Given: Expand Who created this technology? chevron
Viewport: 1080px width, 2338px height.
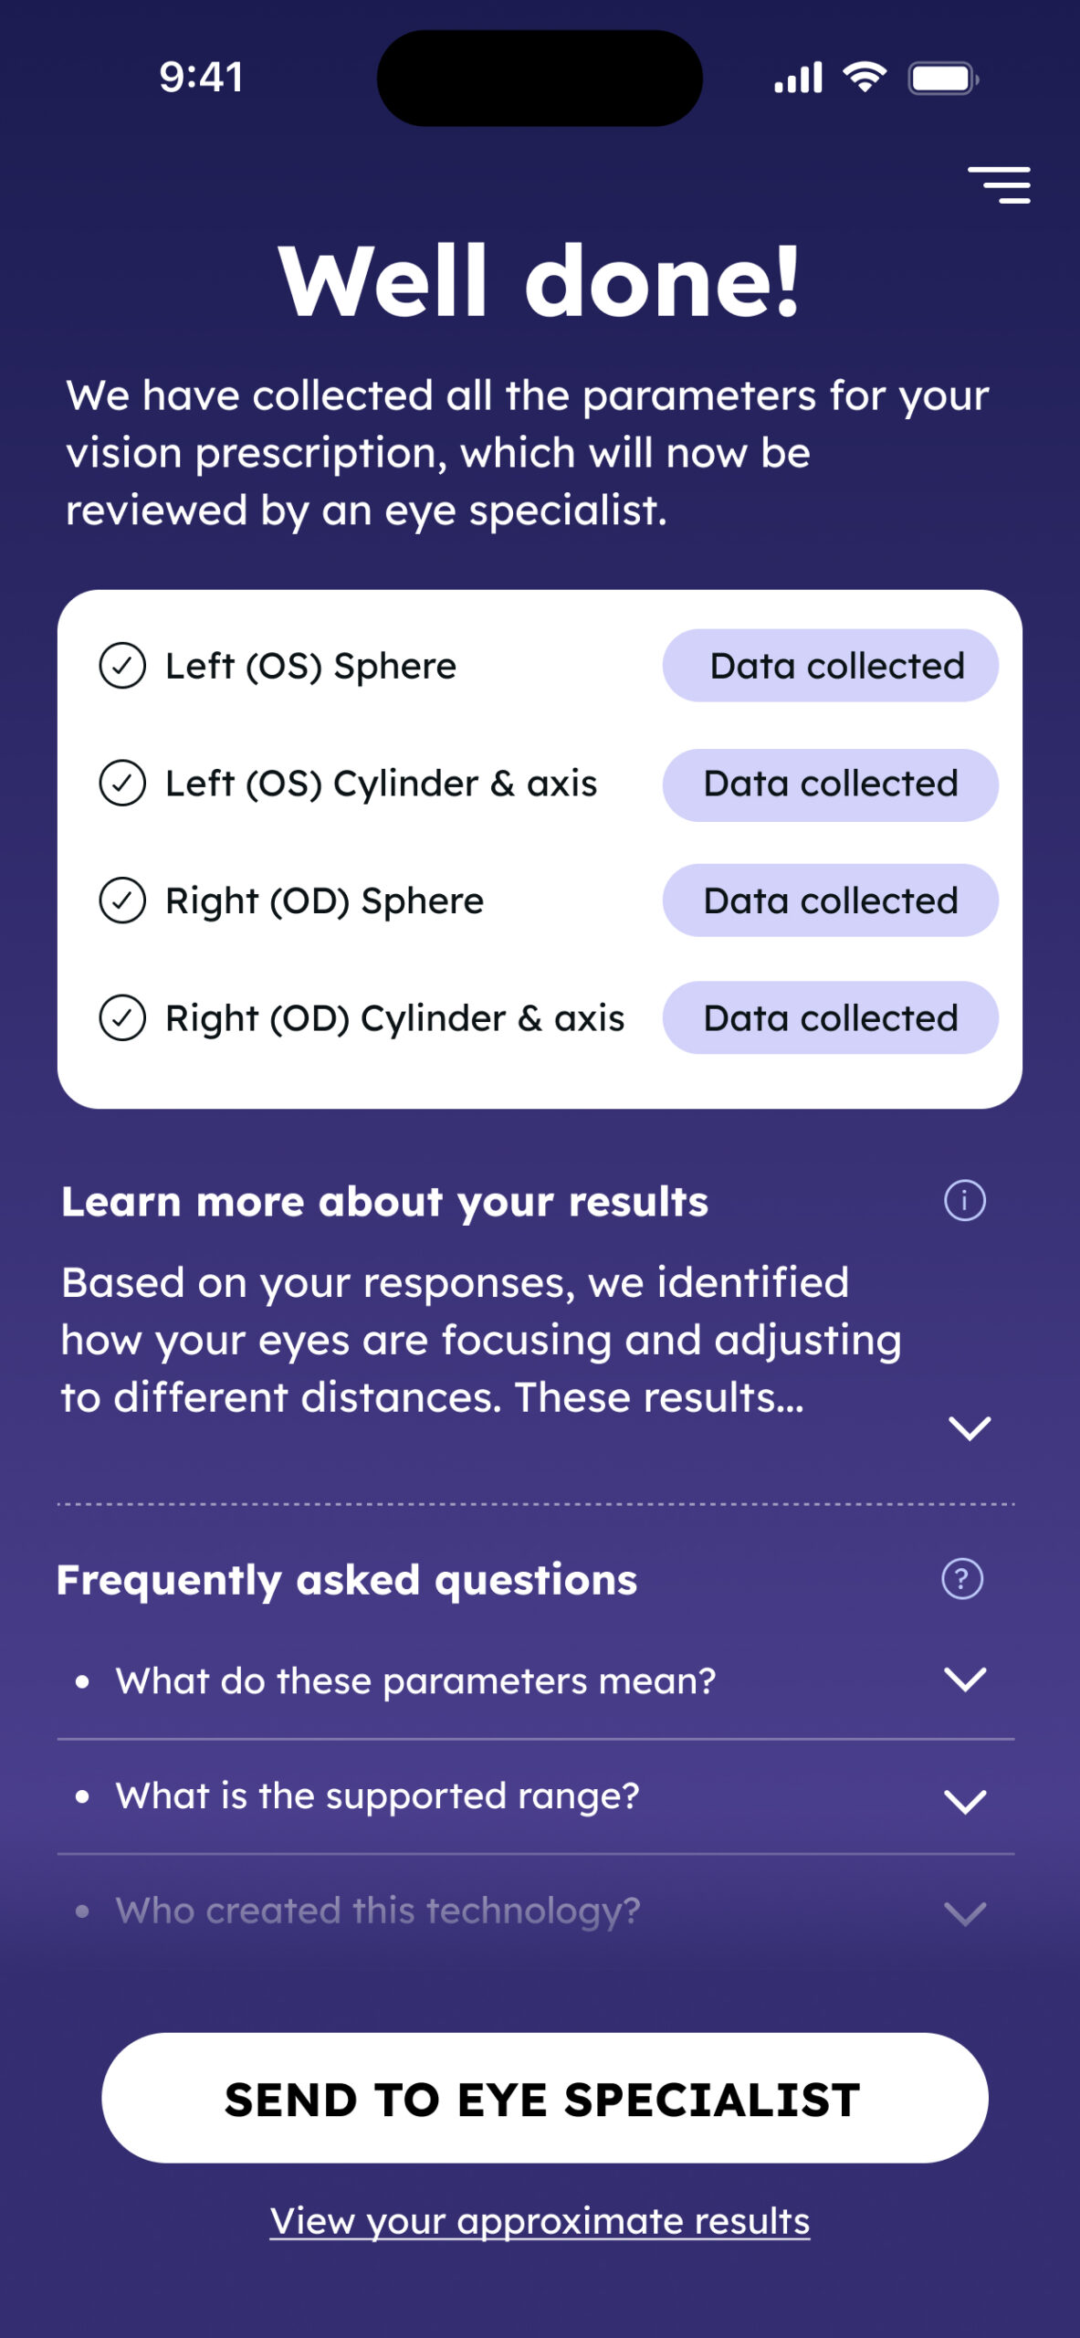Looking at the screenshot, I should (965, 1912).
